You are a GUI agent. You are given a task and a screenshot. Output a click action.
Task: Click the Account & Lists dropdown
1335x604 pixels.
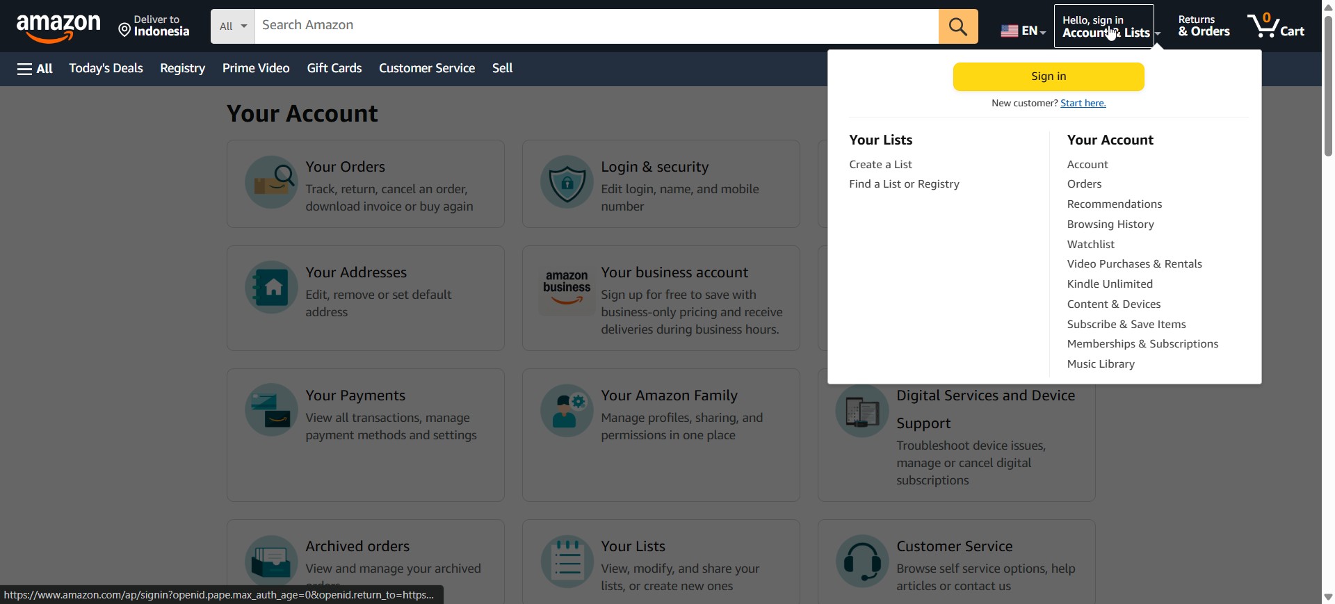1104,26
